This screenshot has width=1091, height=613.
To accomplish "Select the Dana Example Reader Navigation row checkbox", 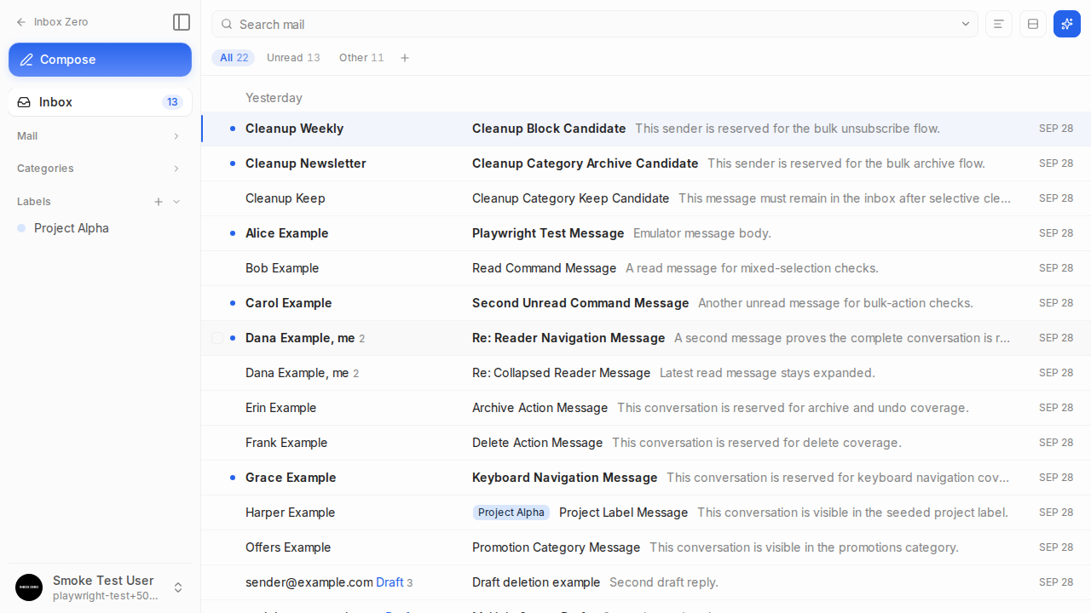I will coord(217,338).
